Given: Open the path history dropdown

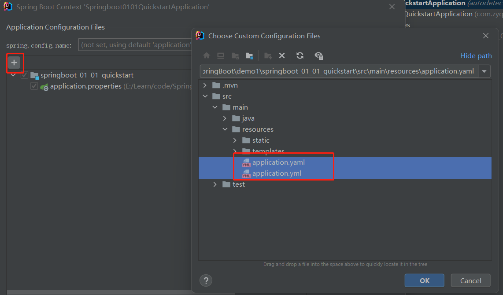Looking at the screenshot, I should (x=485, y=71).
